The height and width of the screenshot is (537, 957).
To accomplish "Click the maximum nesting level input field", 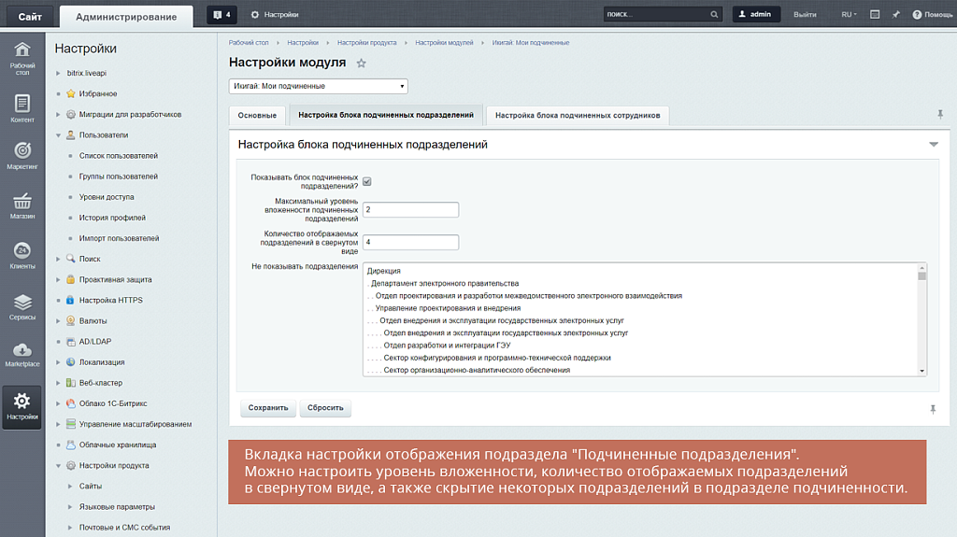I will tap(411, 210).
